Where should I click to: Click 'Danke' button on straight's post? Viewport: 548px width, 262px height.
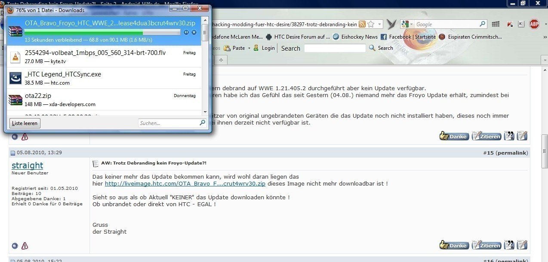[x=454, y=245]
